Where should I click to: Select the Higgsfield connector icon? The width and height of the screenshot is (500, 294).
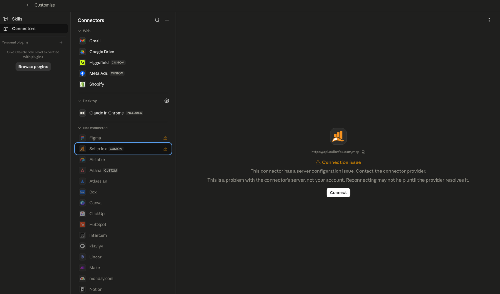tap(82, 62)
